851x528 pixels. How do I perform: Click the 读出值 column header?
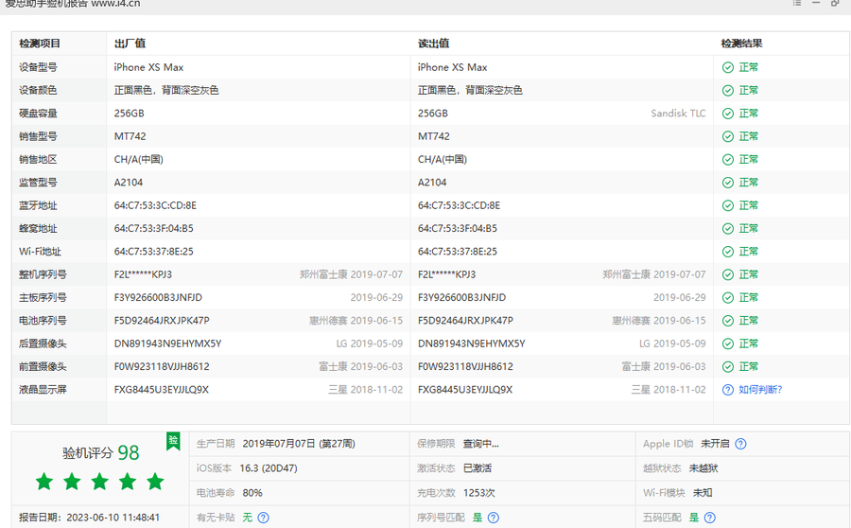[x=433, y=44]
